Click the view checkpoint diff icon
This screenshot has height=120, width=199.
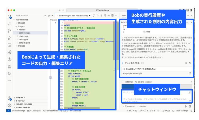[186, 63]
